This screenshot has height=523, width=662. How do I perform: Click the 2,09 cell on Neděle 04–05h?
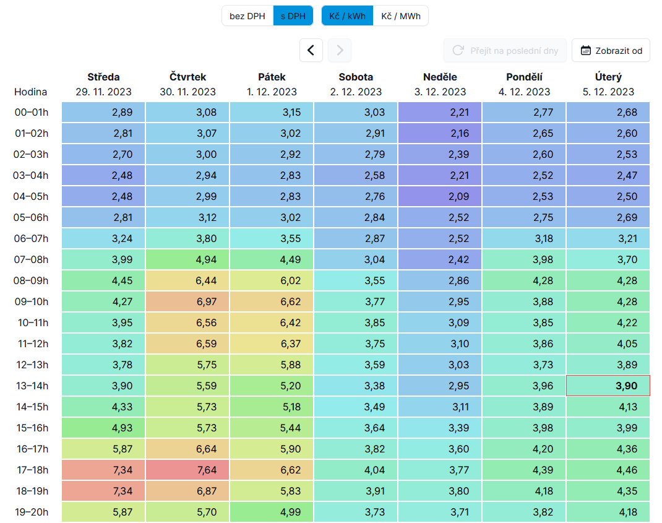[440, 196]
